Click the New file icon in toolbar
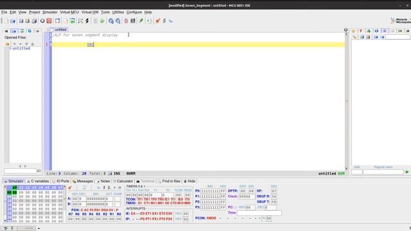Viewport: 411px width, 231px height. pos(6,21)
